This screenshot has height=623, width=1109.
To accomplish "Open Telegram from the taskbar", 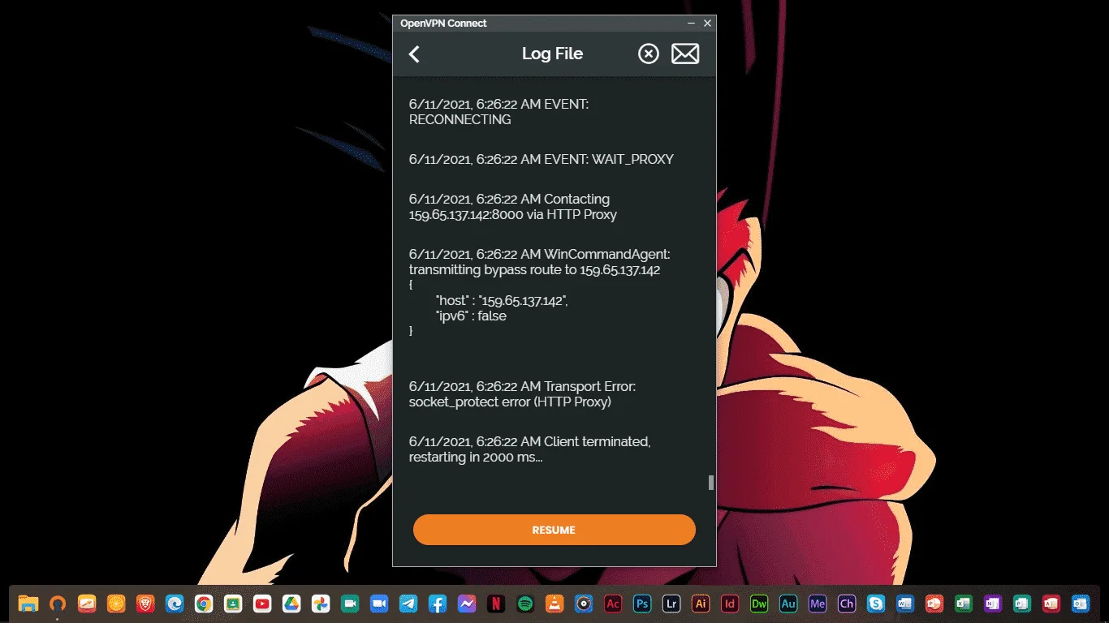I will [x=408, y=604].
